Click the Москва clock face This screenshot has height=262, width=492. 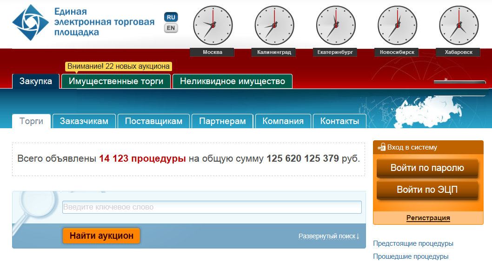pyautogui.click(x=213, y=26)
